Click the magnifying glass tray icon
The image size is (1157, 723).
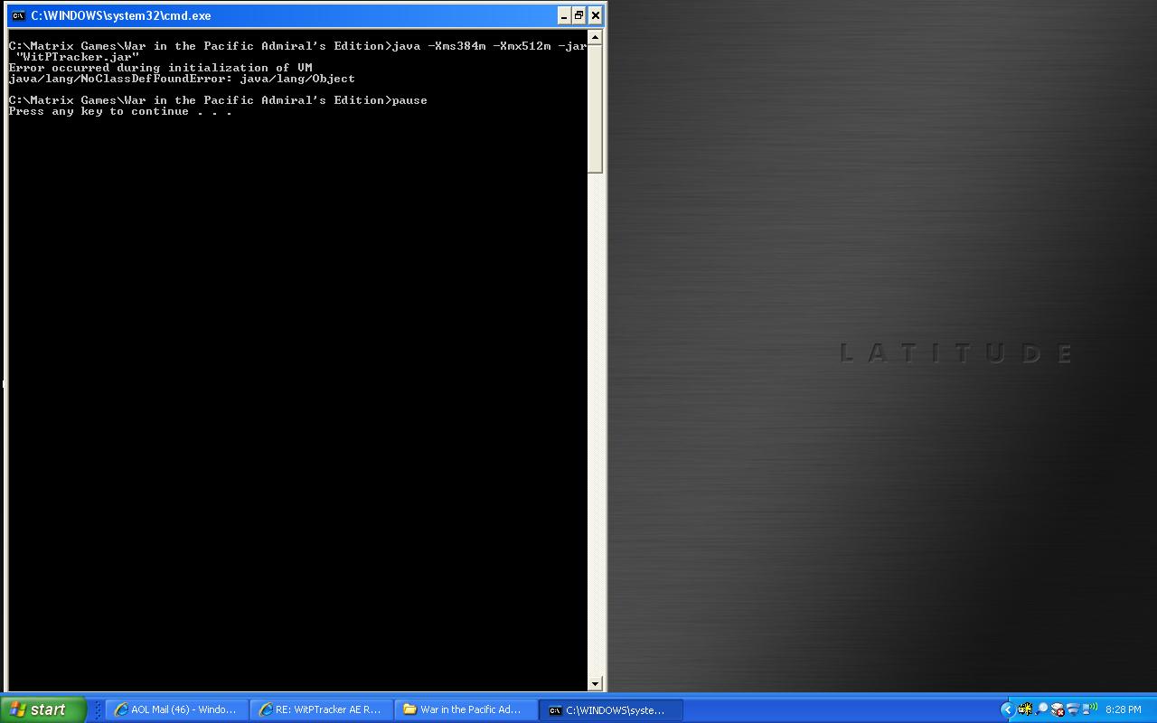[x=1041, y=709]
